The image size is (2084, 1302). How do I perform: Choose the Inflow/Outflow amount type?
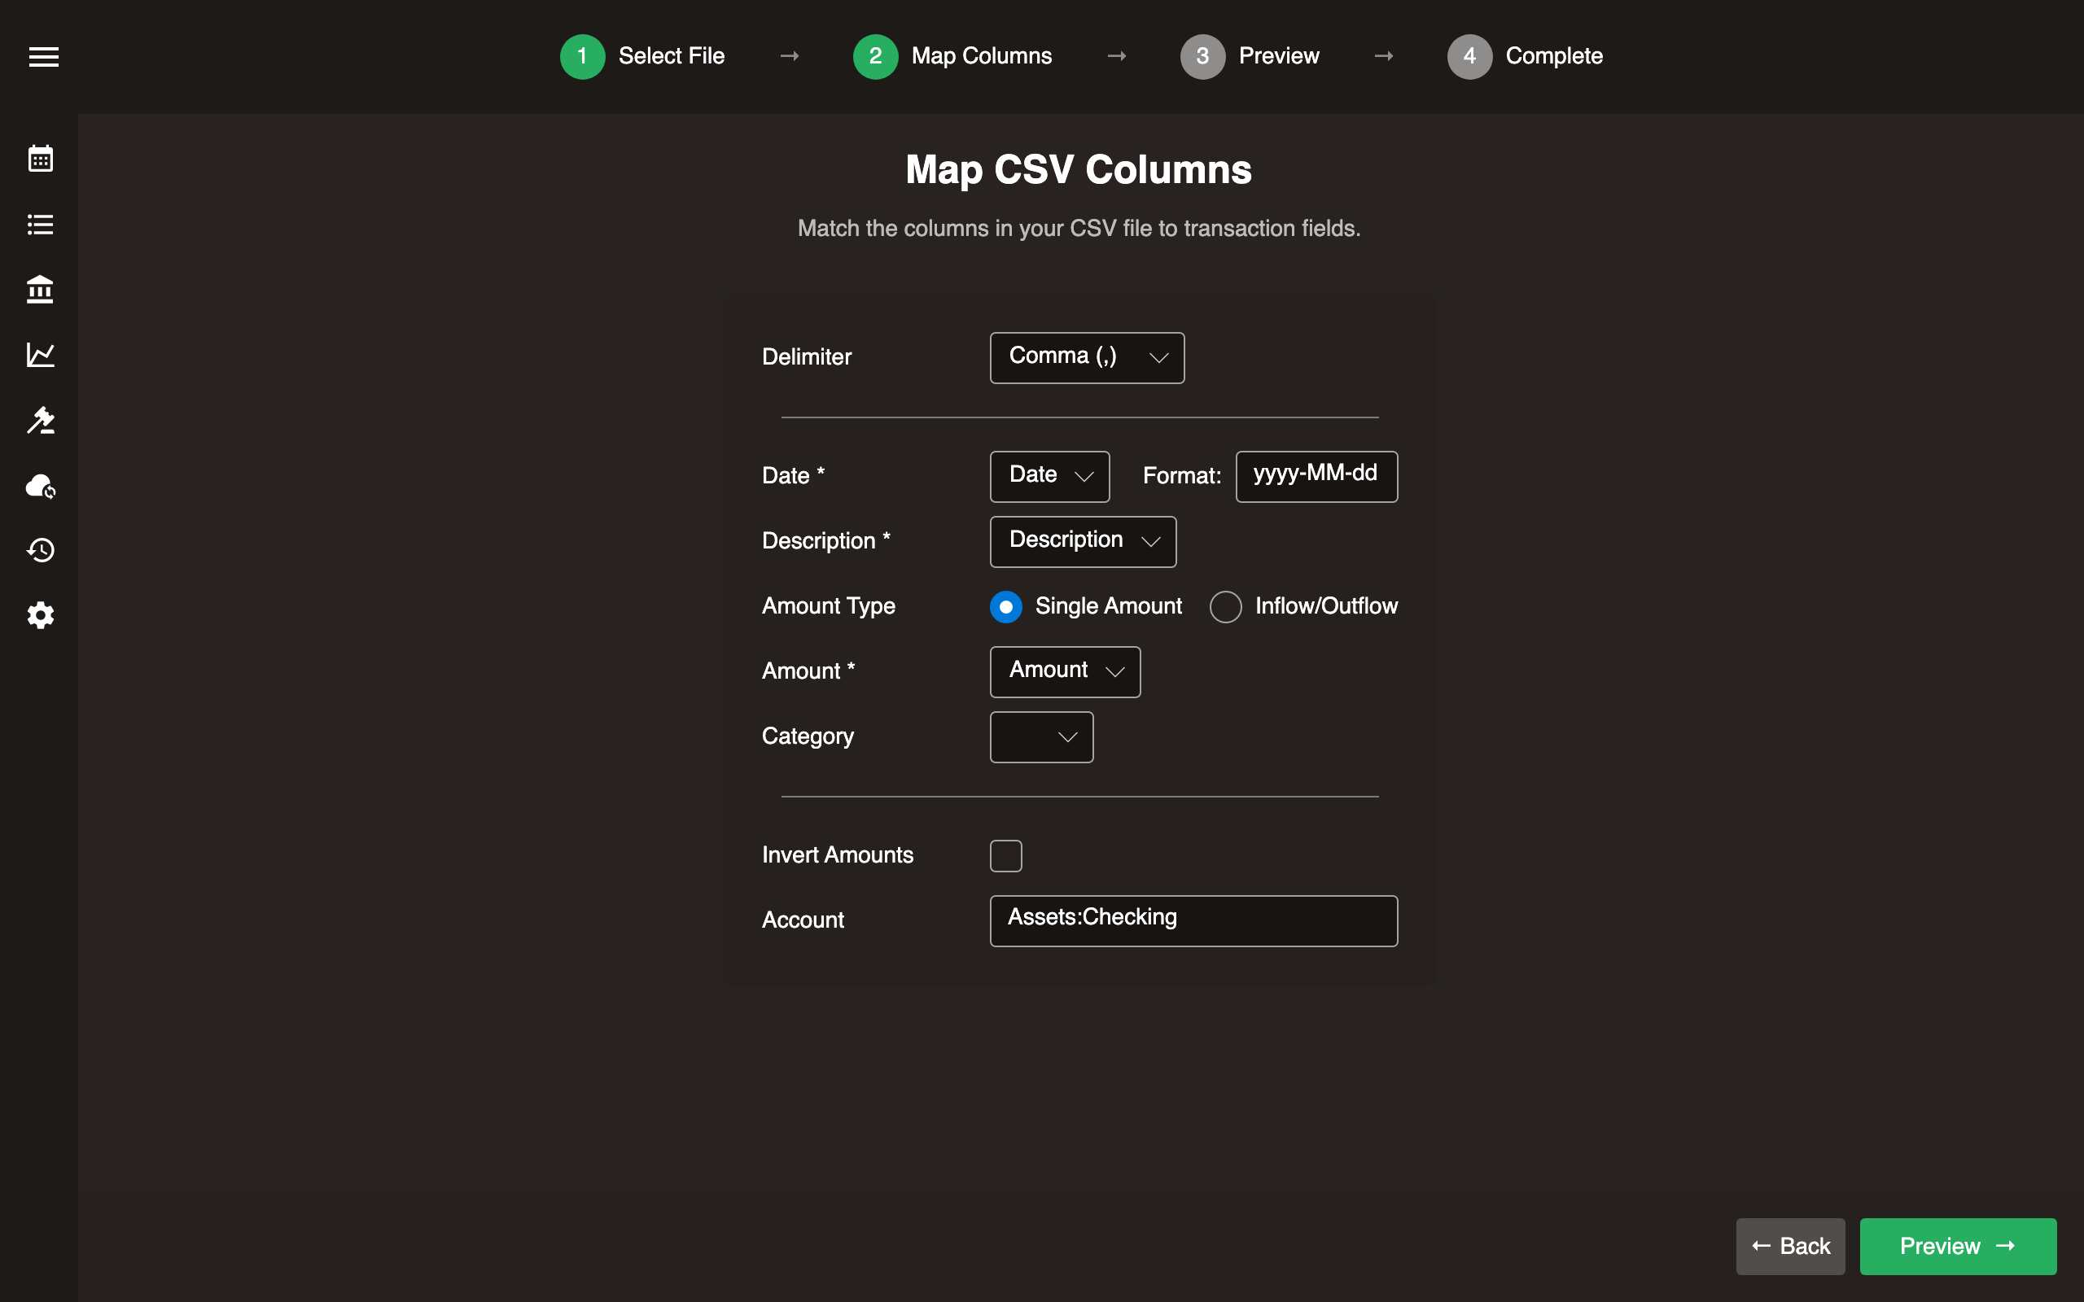point(1225,606)
